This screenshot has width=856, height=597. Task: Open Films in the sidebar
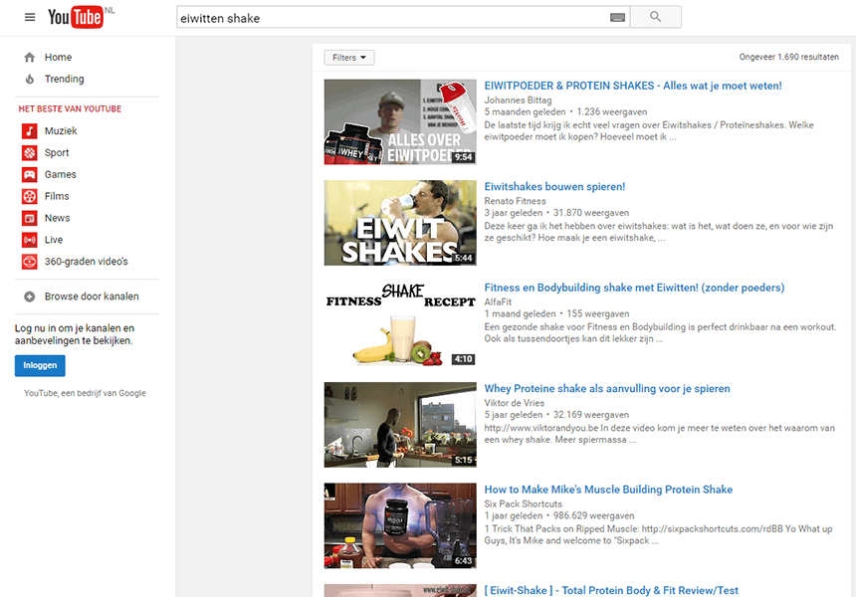coord(57,197)
